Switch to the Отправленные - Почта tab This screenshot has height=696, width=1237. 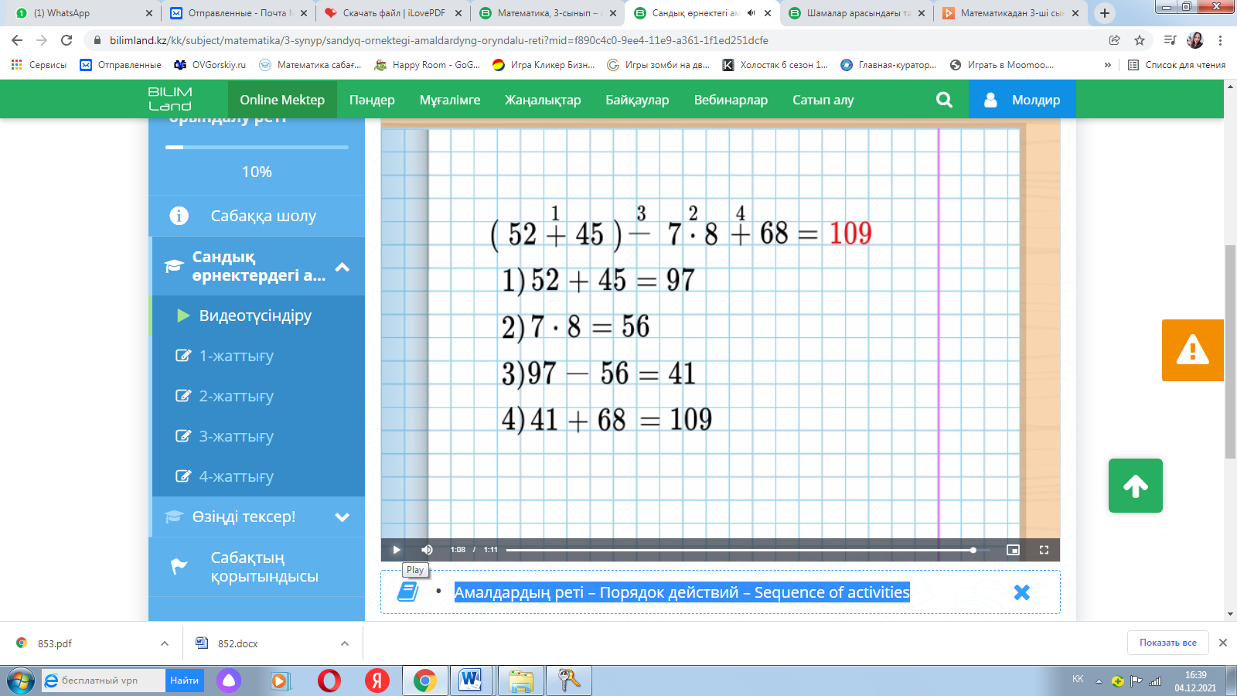(x=238, y=13)
